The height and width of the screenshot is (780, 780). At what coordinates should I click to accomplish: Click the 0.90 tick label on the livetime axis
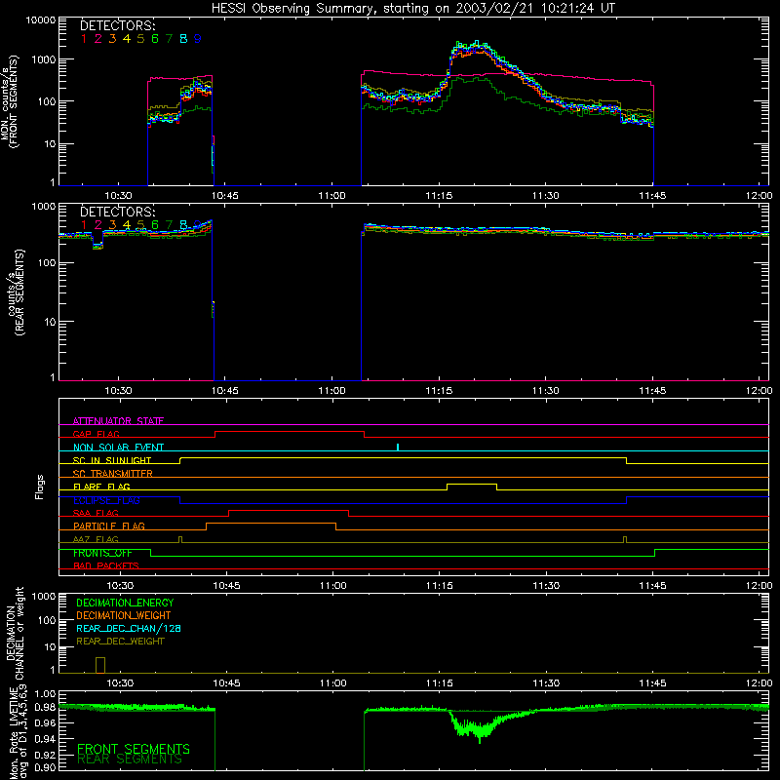point(46,767)
